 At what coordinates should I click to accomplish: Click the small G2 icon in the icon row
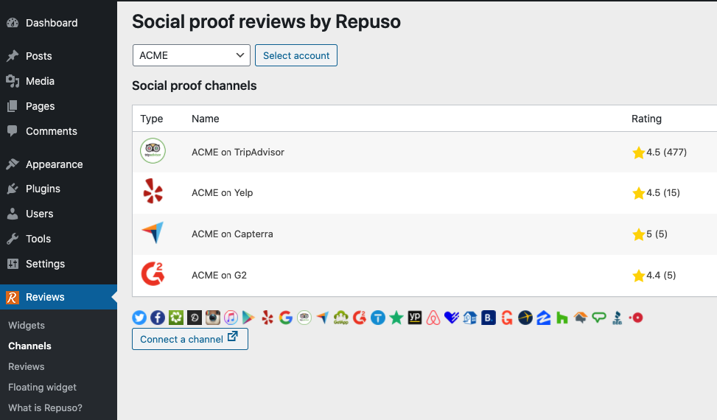pyautogui.click(x=360, y=318)
